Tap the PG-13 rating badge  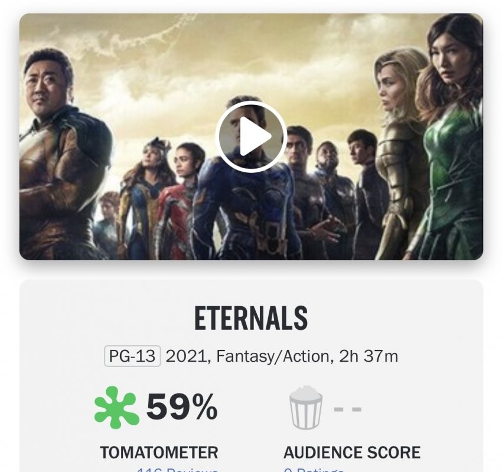pos(132,356)
